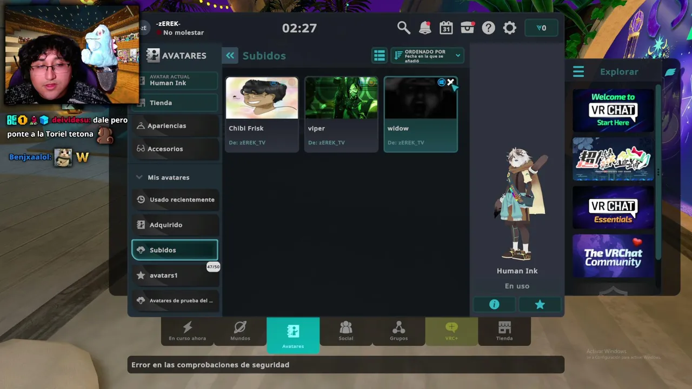Open The VRChat Community banner
Image resolution: width=692 pixels, height=389 pixels.
[x=613, y=256]
